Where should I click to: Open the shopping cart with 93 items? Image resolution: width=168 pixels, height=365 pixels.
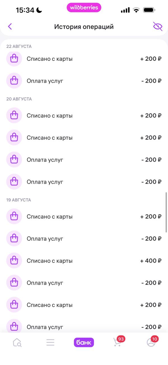click(x=118, y=342)
